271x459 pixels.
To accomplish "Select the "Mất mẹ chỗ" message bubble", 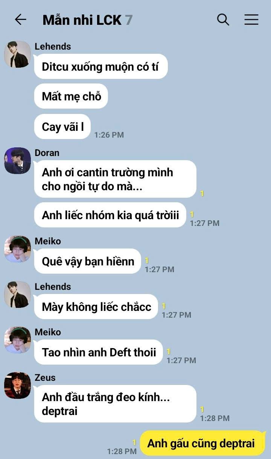I will coord(71,96).
